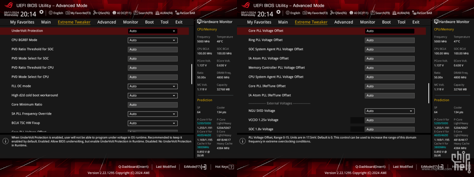The width and height of the screenshot is (474, 177).
Task: Click ReSize BAR icon in right BIOS screen
Action: [x=414, y=13]
